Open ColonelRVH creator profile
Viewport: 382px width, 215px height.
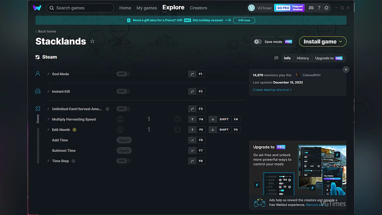pos(308,75)
